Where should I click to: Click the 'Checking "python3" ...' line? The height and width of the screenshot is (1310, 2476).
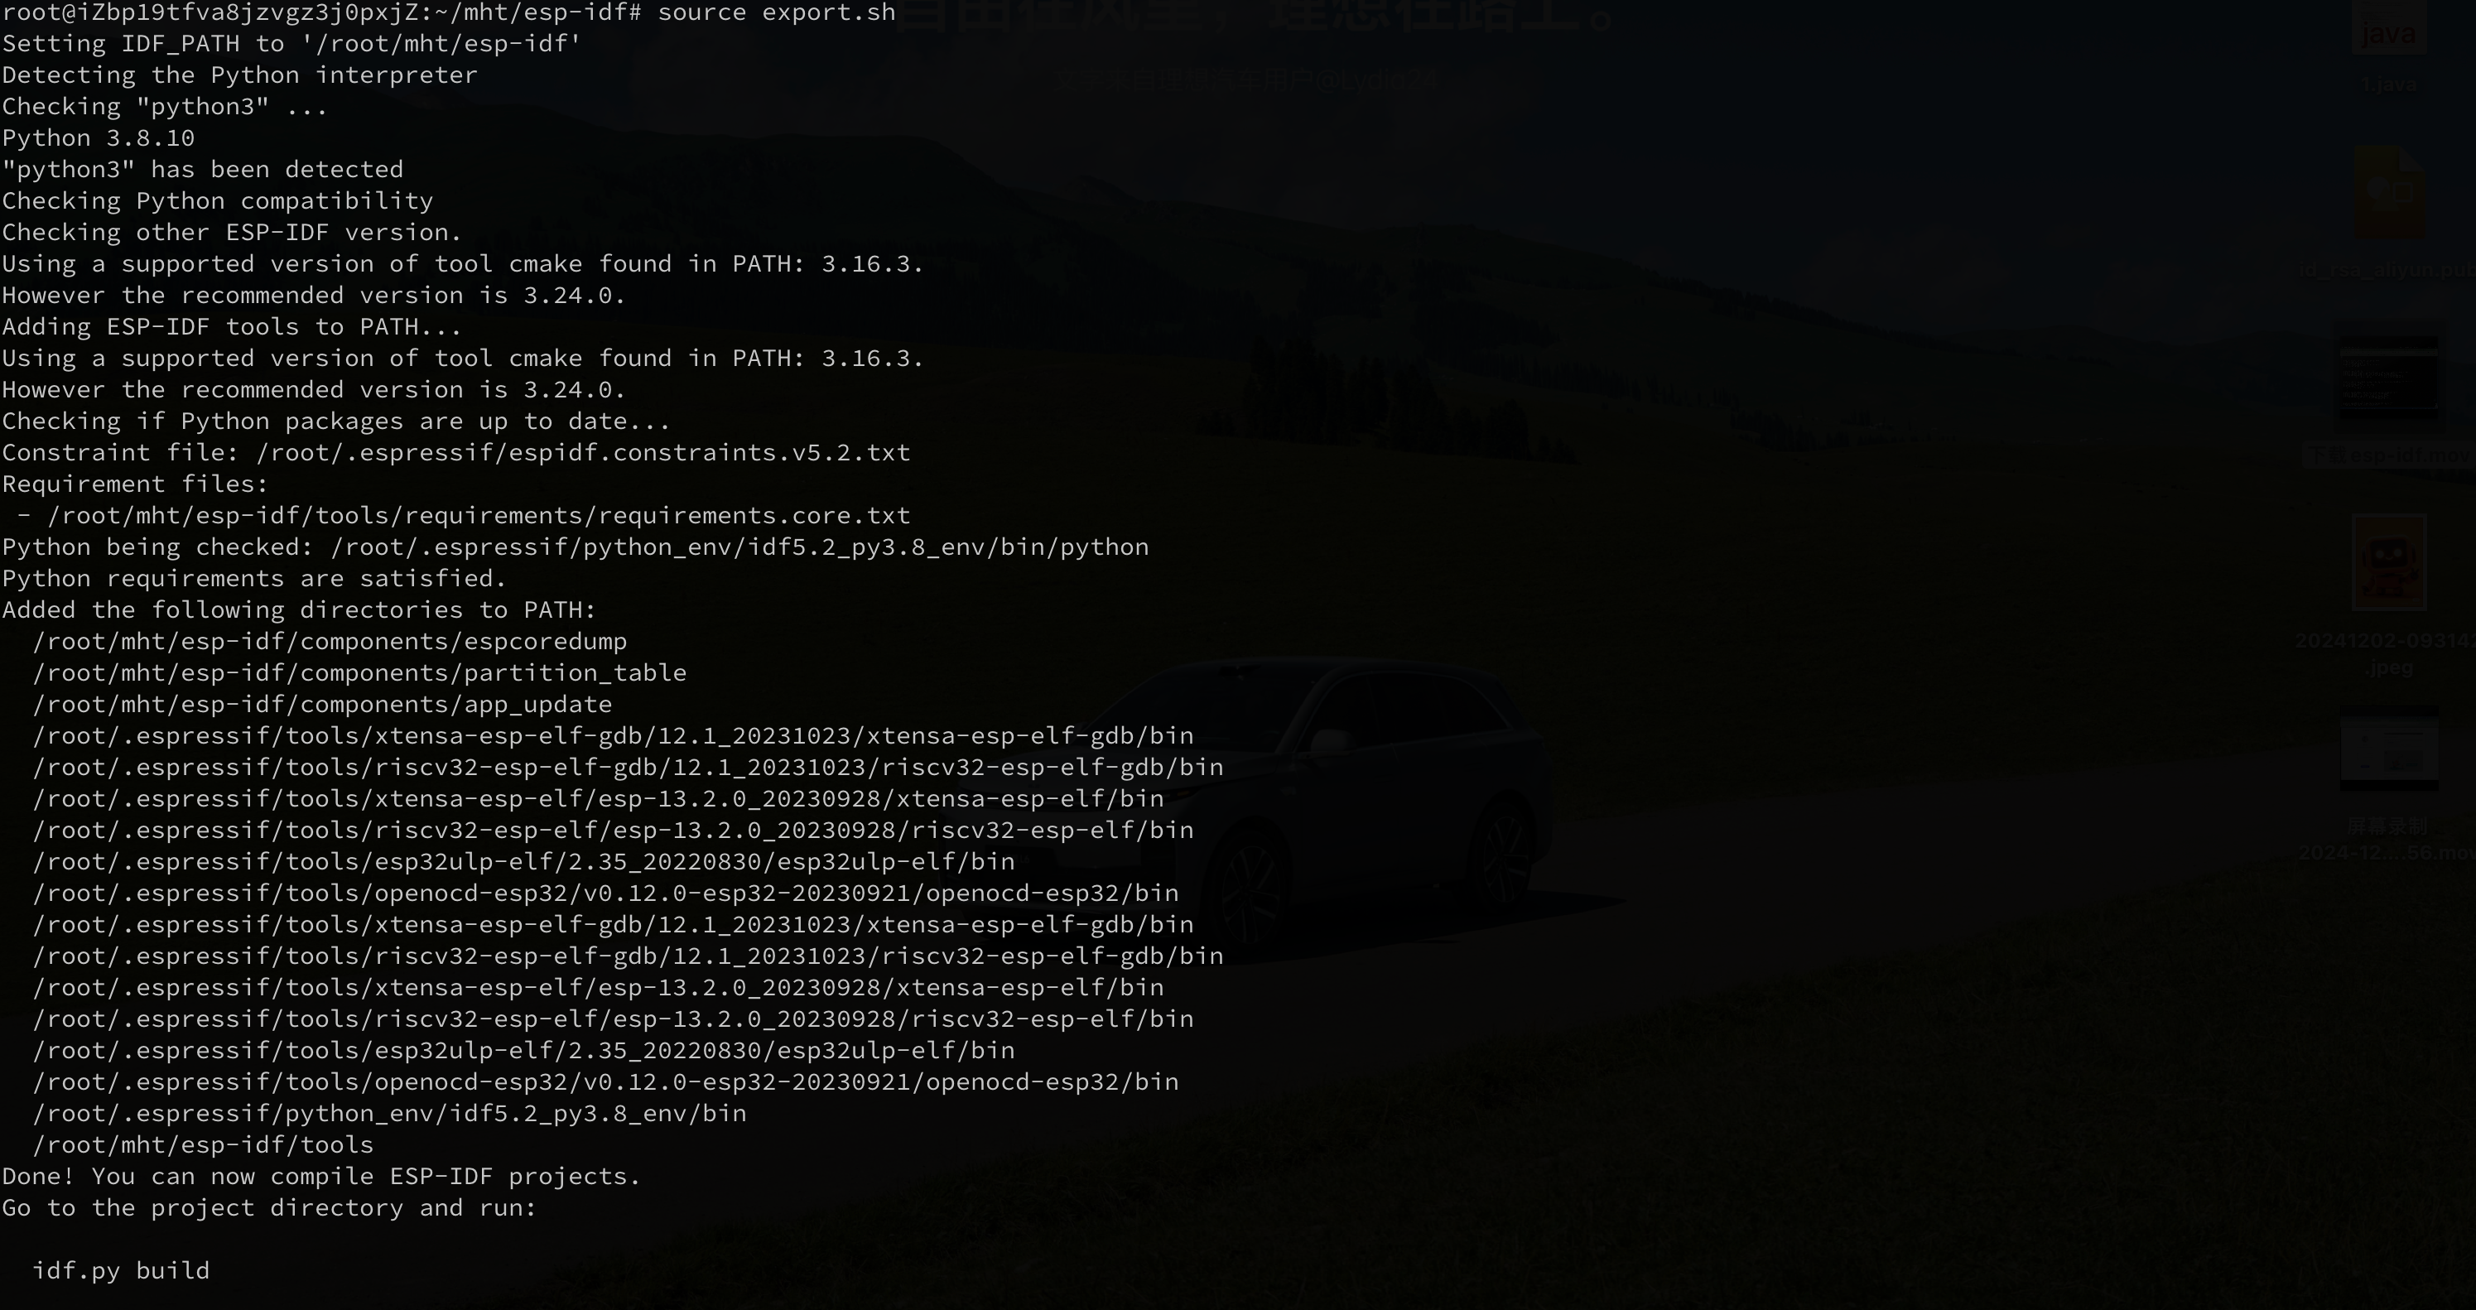tap(164, 107)
